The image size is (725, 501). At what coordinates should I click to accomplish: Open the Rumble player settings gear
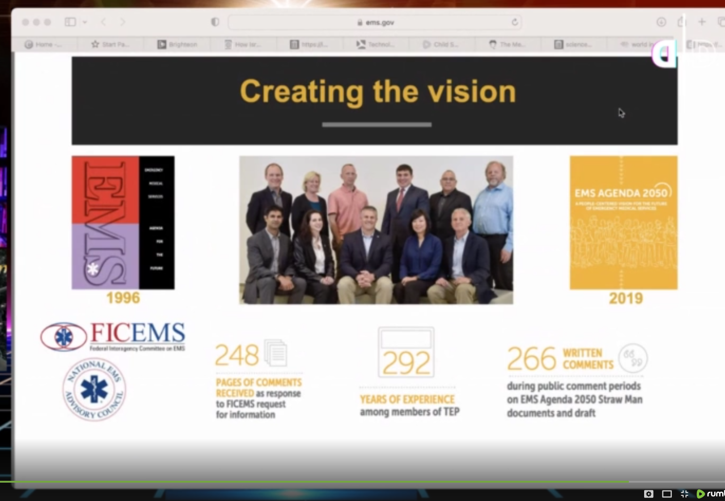[648, 493]
